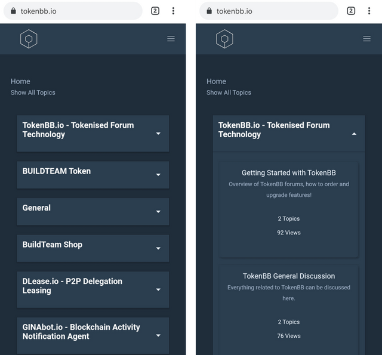Click 'Everything related to TokenBB' description text
Screen dimensions: 382x355
pos(289,293)
